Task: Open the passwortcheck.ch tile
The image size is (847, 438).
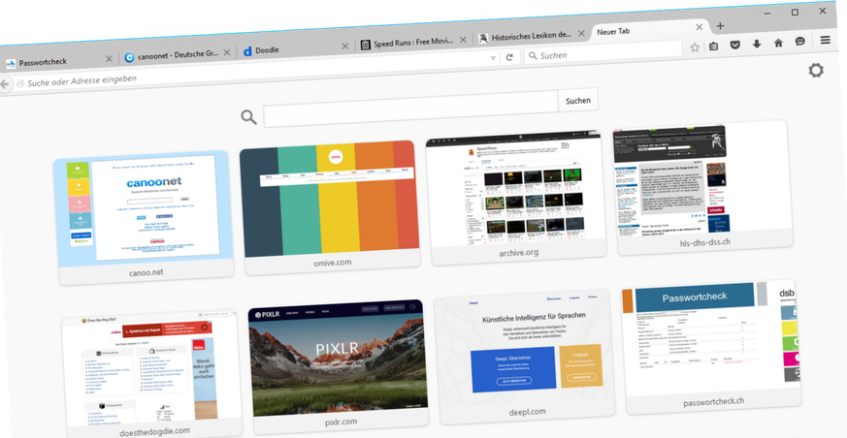Action: point(712,347)
